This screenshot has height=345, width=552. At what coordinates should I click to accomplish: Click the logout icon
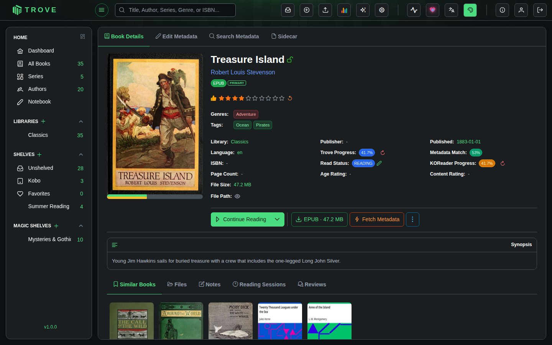pos(540,10)
